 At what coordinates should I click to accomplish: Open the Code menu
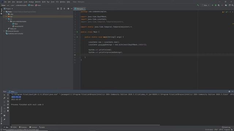(26, 2)
